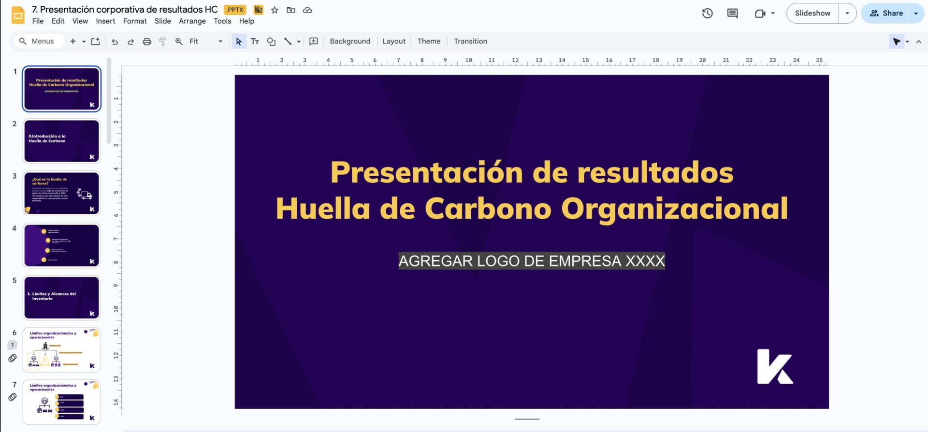Open version history clock icon
The image size is (928, 432).
(x=707, y=14)
